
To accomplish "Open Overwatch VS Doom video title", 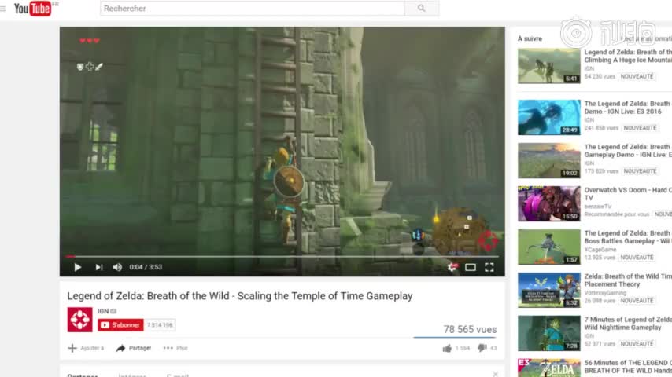I will pyautogui.click(x=628, y=194).
